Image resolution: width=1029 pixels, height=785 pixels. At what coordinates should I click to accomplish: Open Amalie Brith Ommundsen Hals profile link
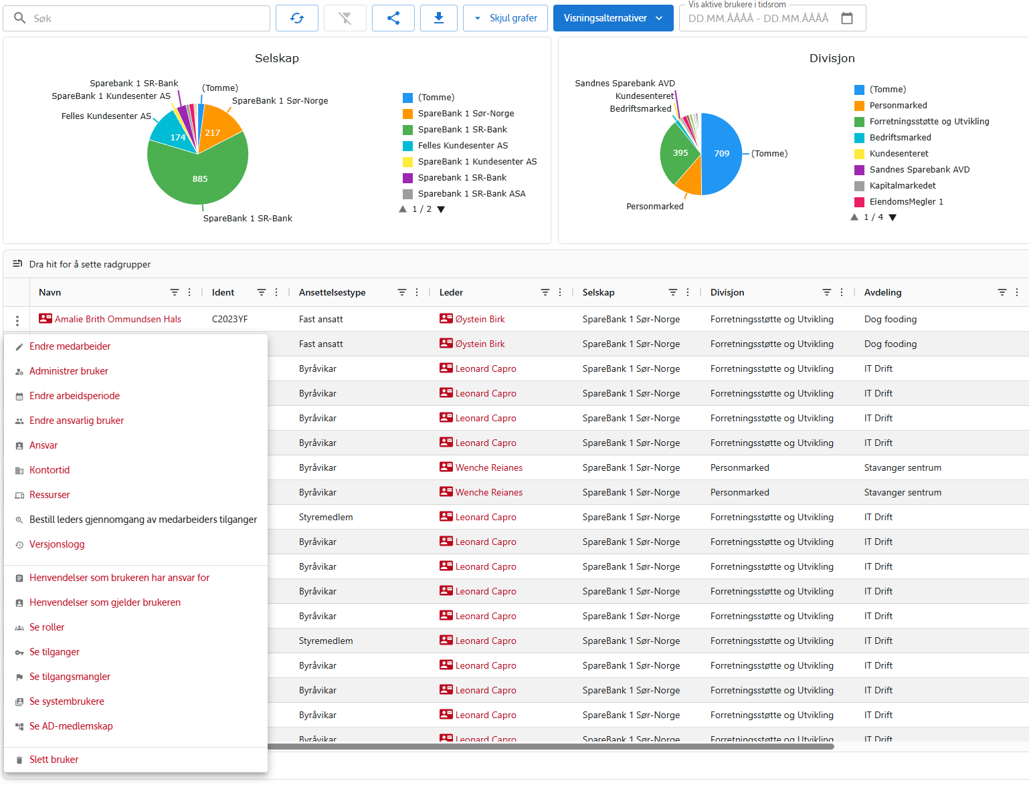118,319
